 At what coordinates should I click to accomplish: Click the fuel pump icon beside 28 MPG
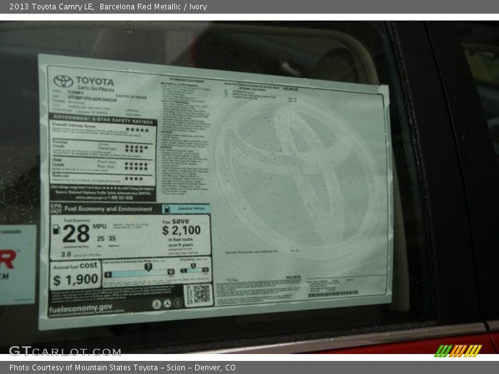pos(57,230)
